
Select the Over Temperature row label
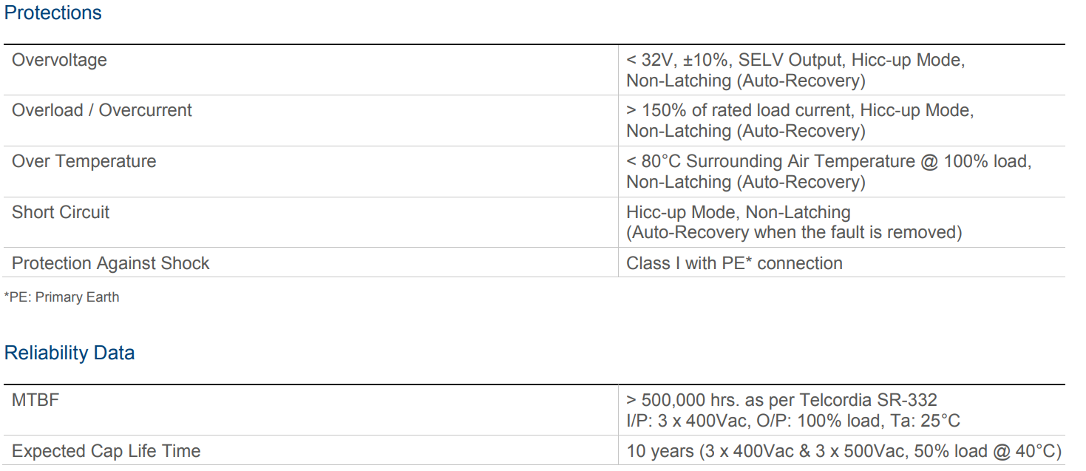coord(84,162)
